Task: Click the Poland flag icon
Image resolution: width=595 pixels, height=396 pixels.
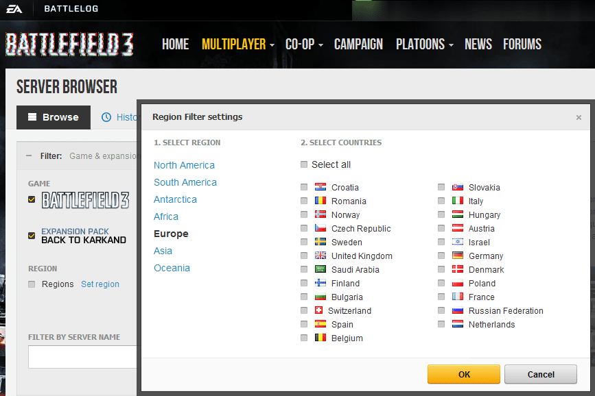Action: pyautogui.click(x=458, y=283)
